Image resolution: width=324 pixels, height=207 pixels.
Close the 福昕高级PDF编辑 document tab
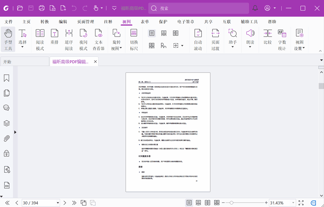point(95,62)
